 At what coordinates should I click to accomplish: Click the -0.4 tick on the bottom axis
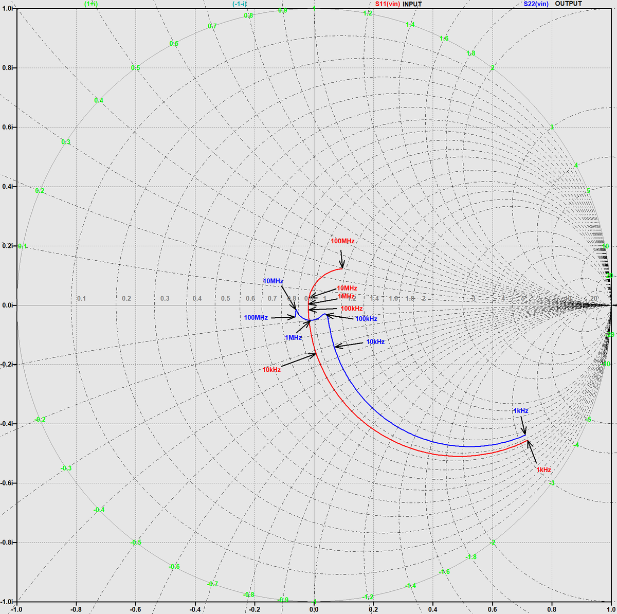coord(195,609)
